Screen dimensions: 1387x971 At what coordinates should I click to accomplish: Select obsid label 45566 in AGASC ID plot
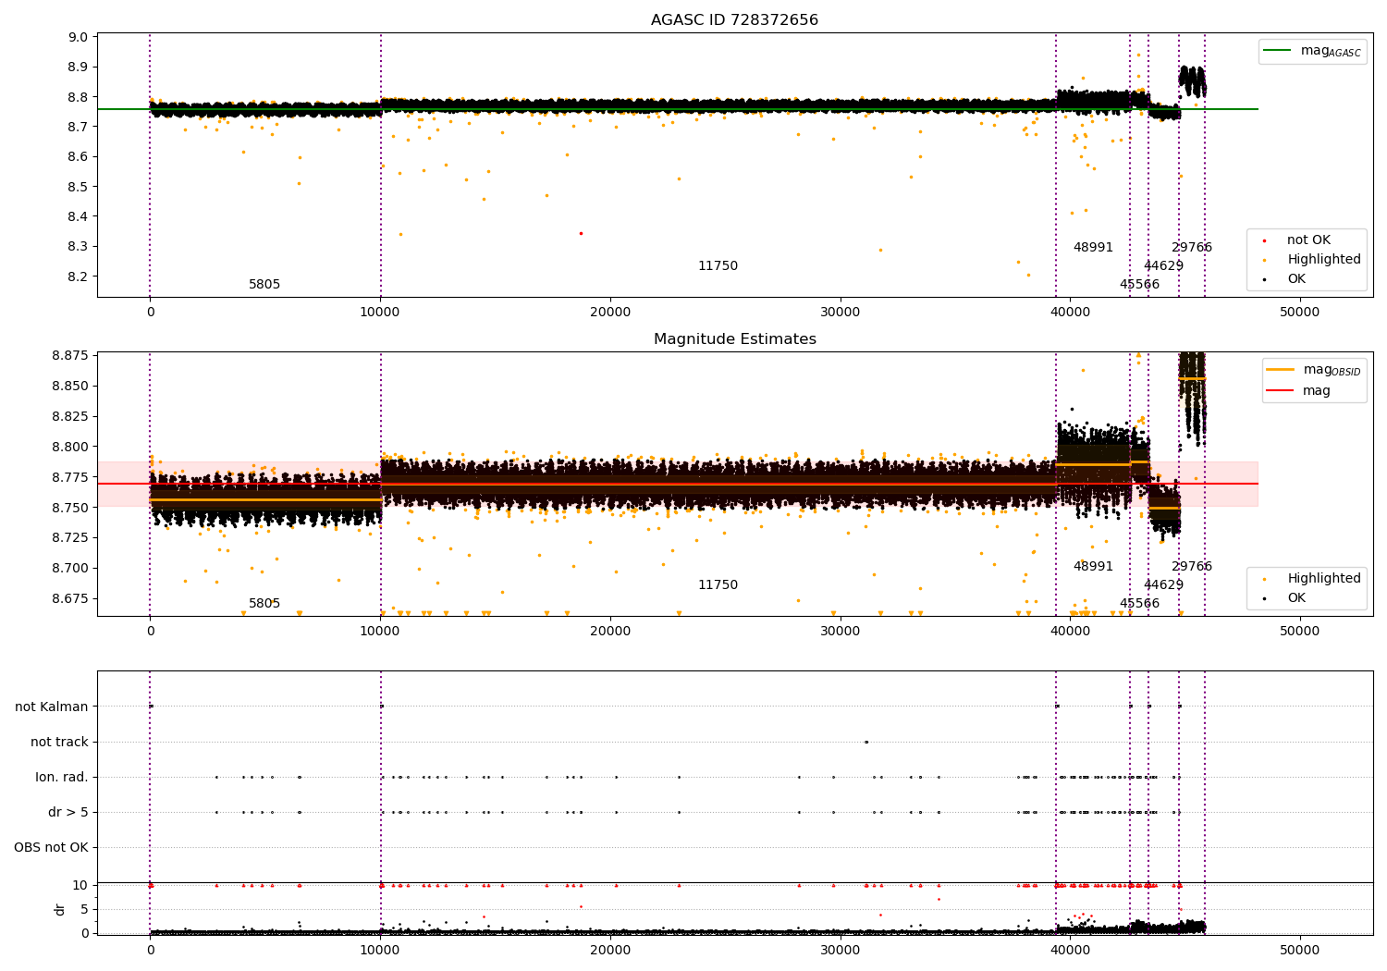click(1140, 285)
